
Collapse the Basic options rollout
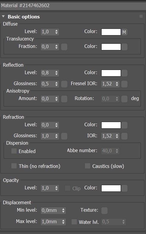click(4, 16)
